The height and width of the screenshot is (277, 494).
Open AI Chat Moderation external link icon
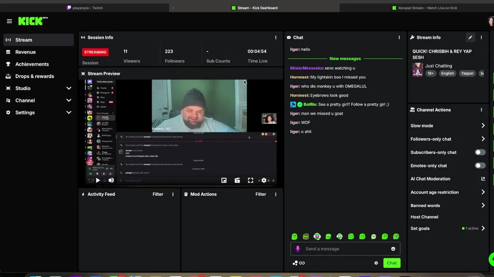[x=483, y=179]
